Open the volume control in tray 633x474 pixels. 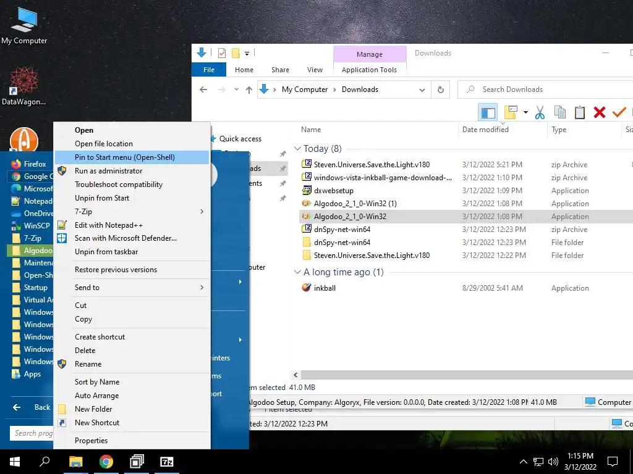[x=553, y=462]
